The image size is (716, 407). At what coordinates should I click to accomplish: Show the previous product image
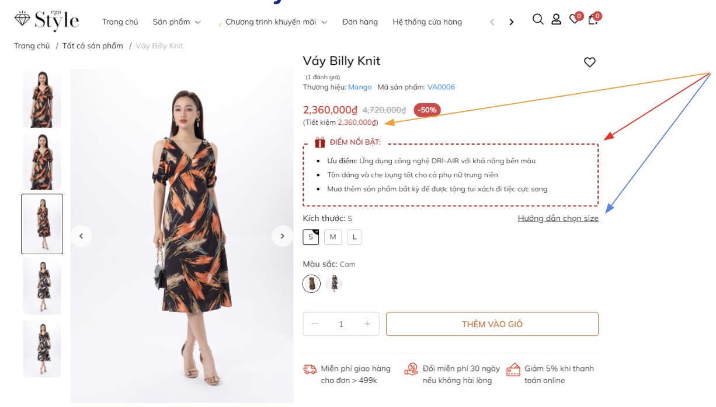[81, 236]
